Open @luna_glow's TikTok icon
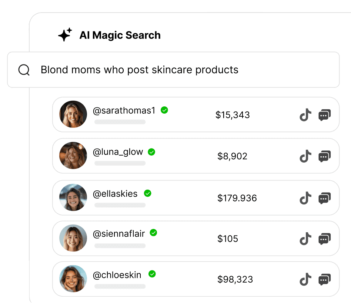 pyautogui.click(x=305, y=156)
